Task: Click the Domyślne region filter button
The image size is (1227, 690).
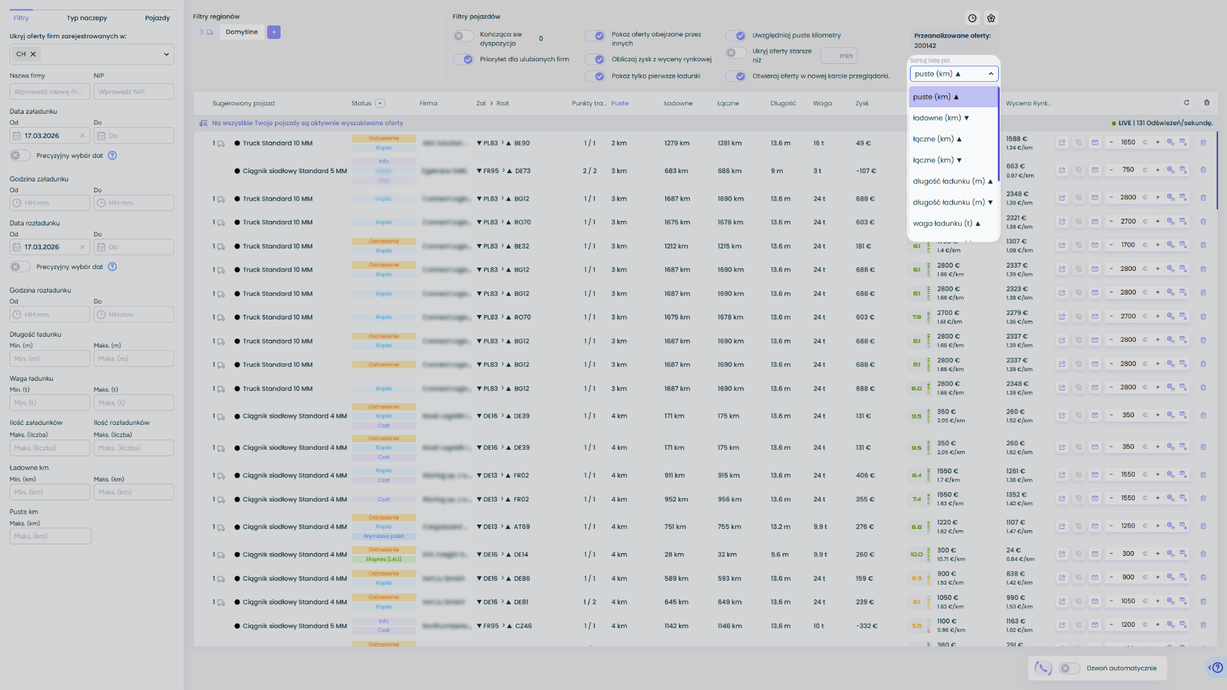Action: (x=242, y=32)
